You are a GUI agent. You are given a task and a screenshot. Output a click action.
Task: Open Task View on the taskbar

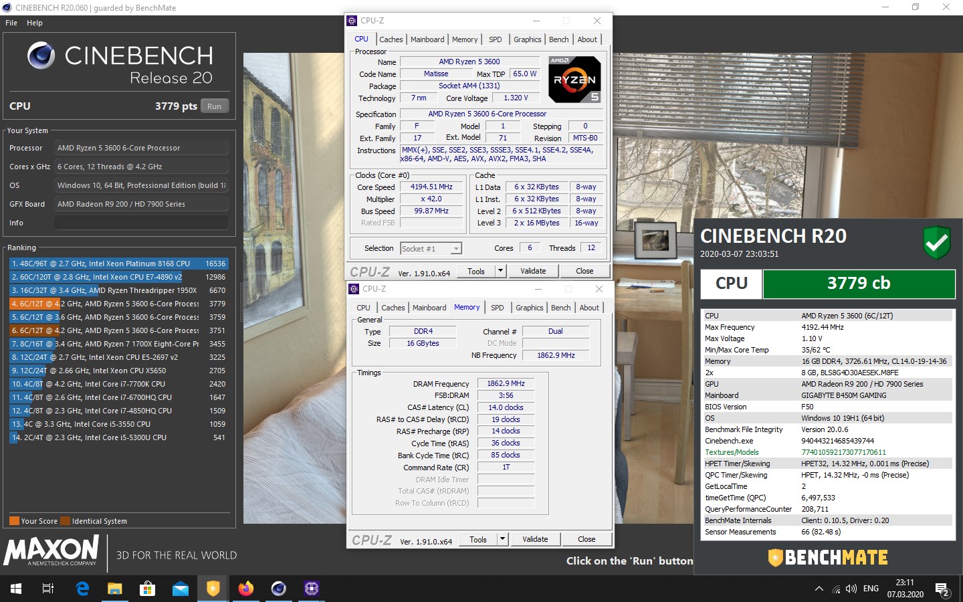pyautogui.click(x=48, y=589)
